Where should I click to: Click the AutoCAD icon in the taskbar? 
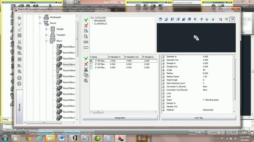(x=120, y=138)
